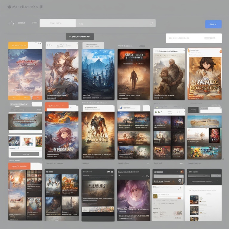
Task: Open the cloudy sky poster with orange header
Action: 25,72
